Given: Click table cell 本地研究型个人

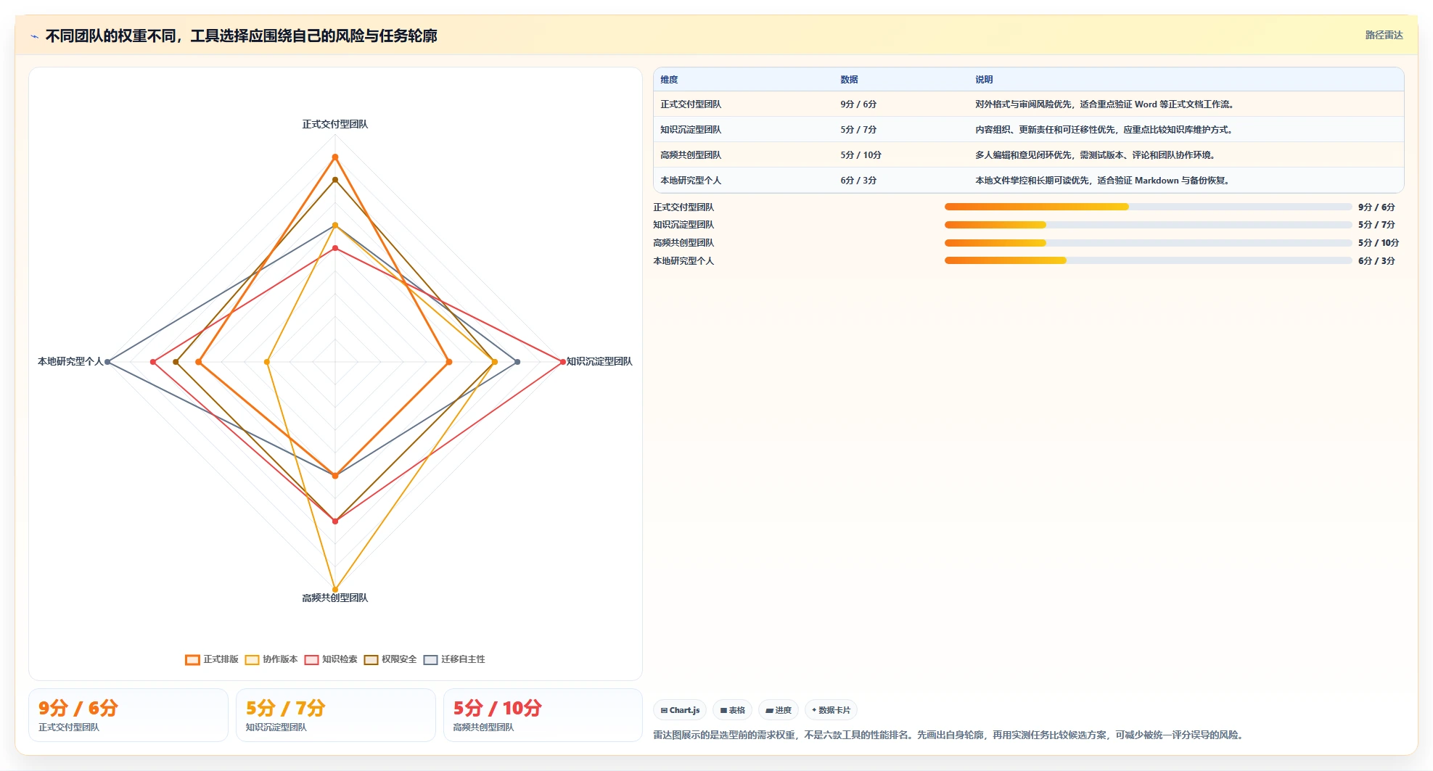Looking at the screenshot, I should [x=691, y=181].
